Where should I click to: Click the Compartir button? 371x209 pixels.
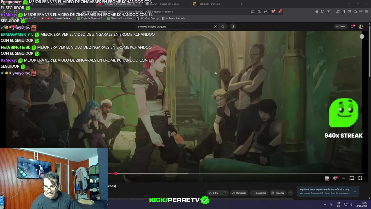tap(239, 193)
